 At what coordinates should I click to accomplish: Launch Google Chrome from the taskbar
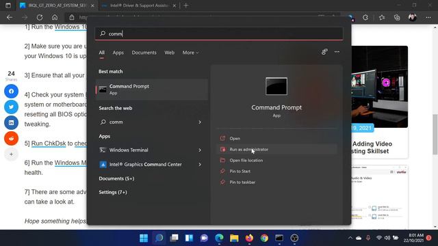pos(264,238)
